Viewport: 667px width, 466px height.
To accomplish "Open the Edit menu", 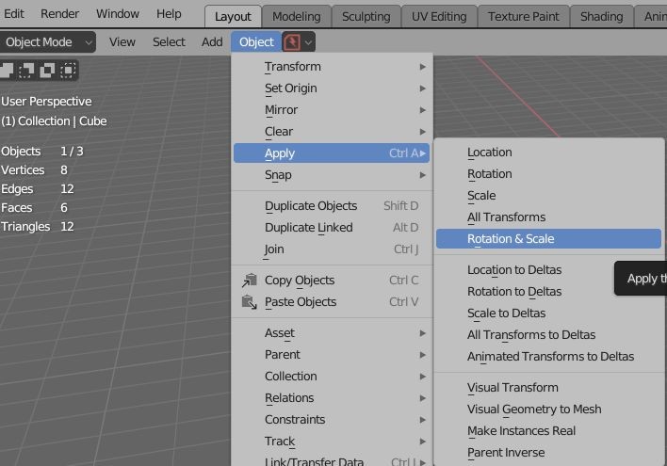I will 13,13.
